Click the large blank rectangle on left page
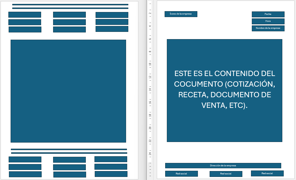The image size is (296, 180). coord(68,91)
